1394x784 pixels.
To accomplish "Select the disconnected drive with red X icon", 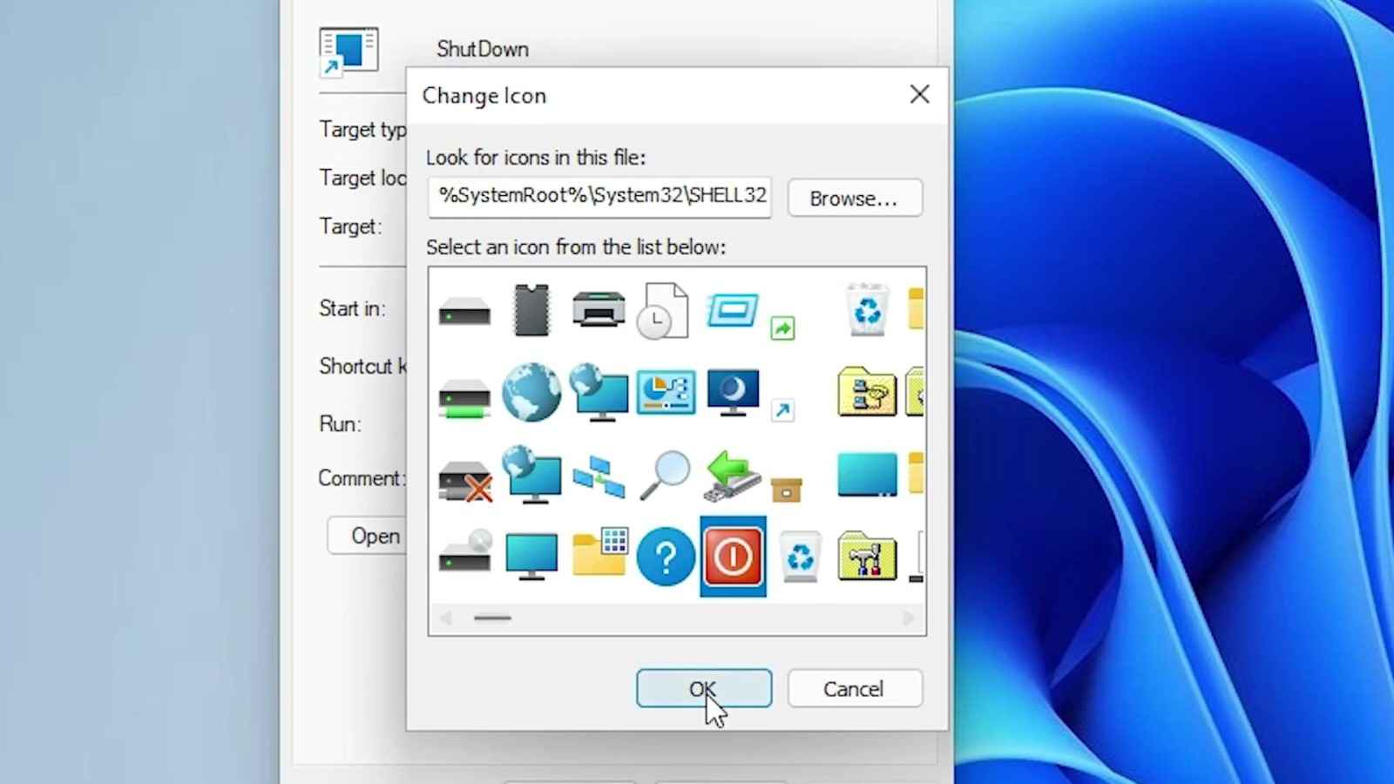I will (x=464, y=479).
